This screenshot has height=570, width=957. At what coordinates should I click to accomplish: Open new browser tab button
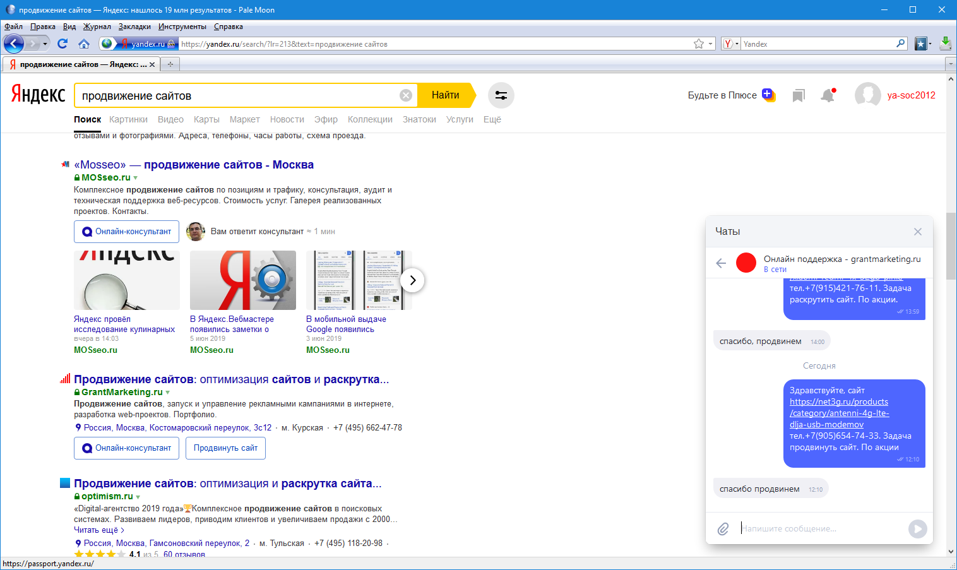tap(170, 64)
